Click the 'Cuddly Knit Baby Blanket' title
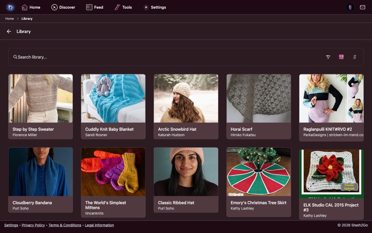372x233 pixels. point(109,130)
